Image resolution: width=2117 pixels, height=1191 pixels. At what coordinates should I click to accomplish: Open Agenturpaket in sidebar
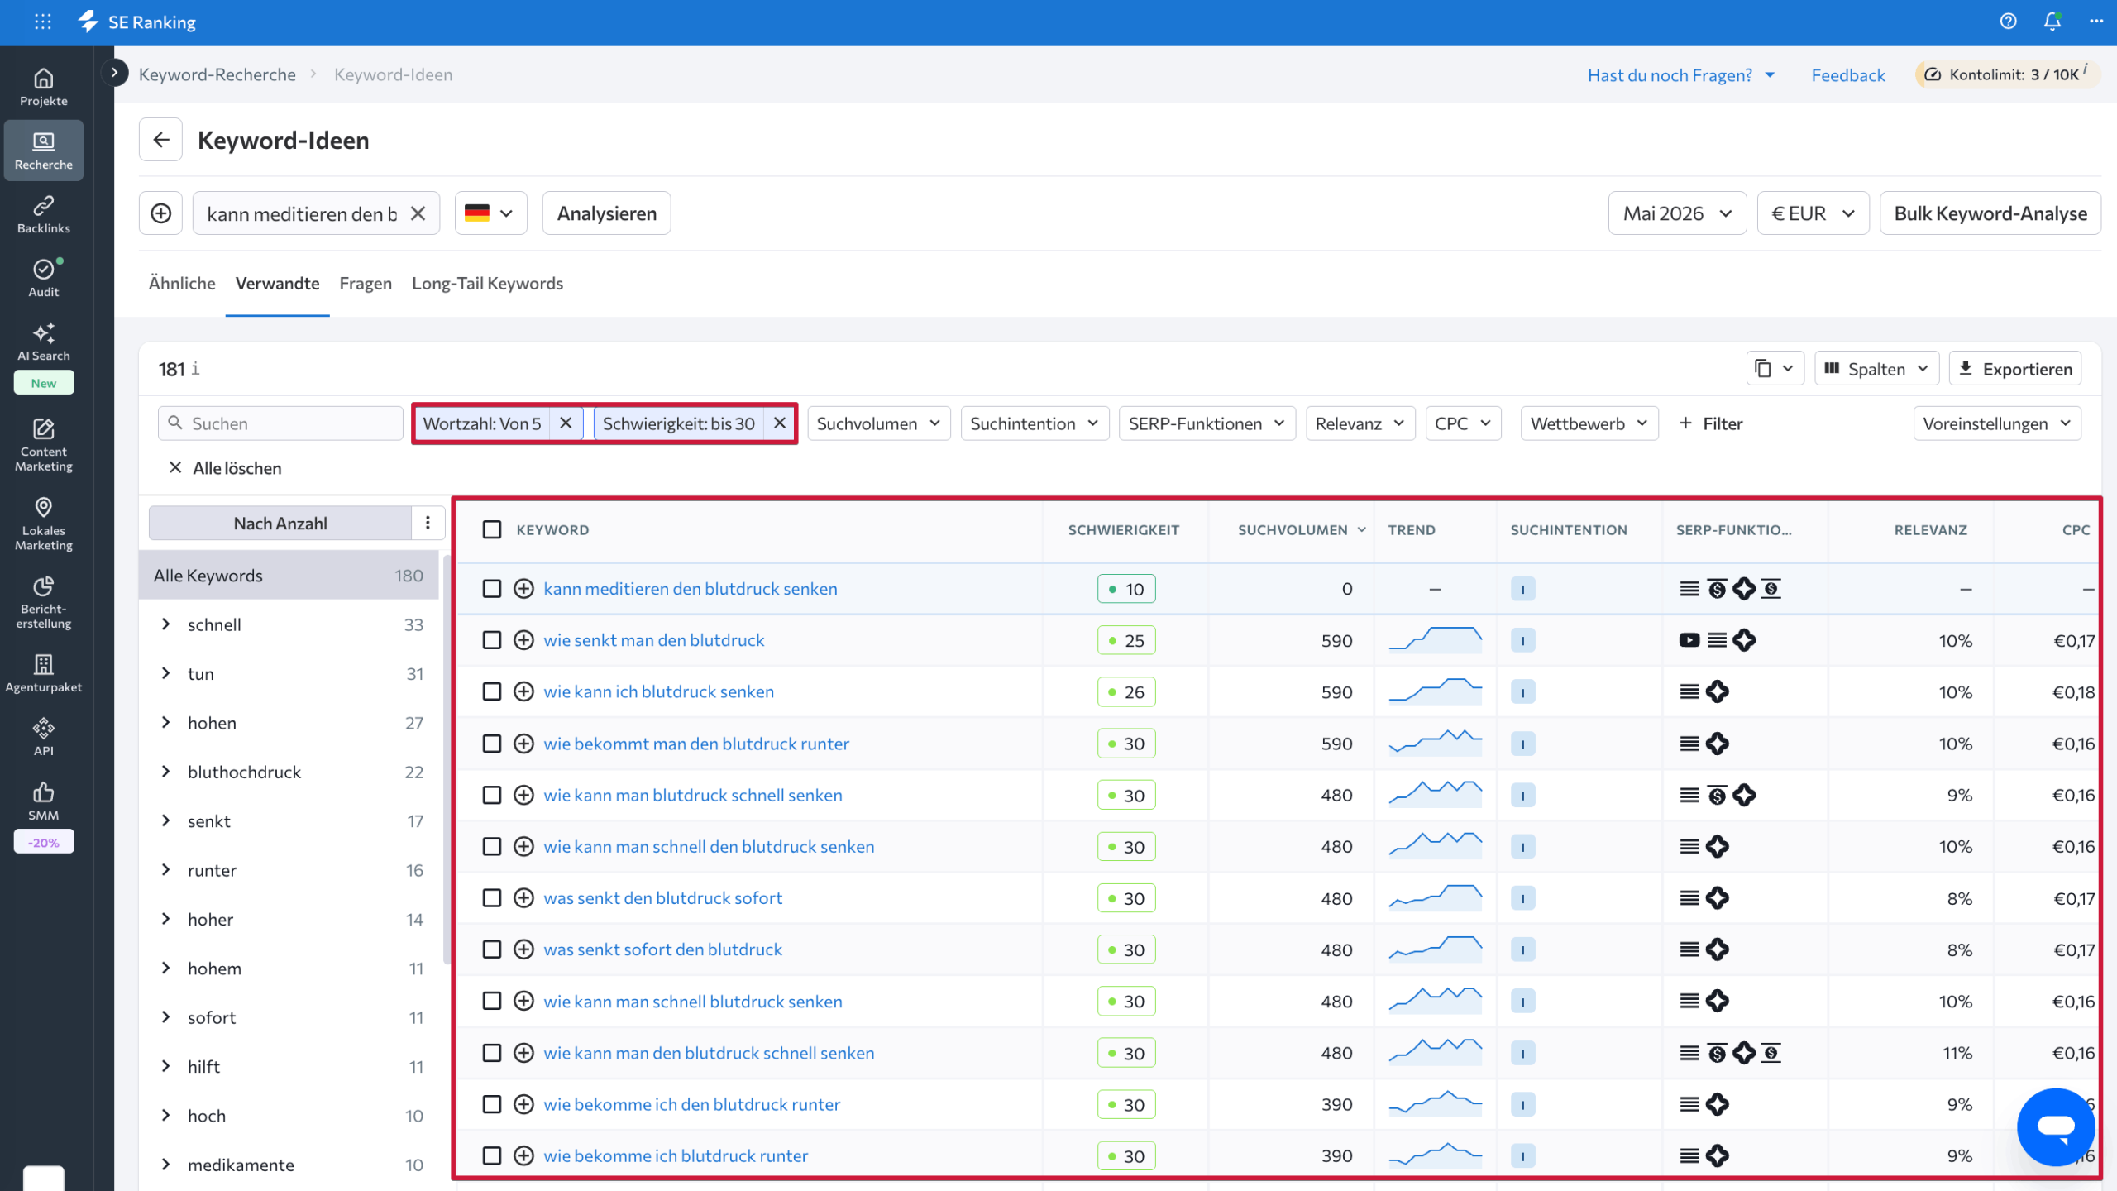click(x=44, y=673)
